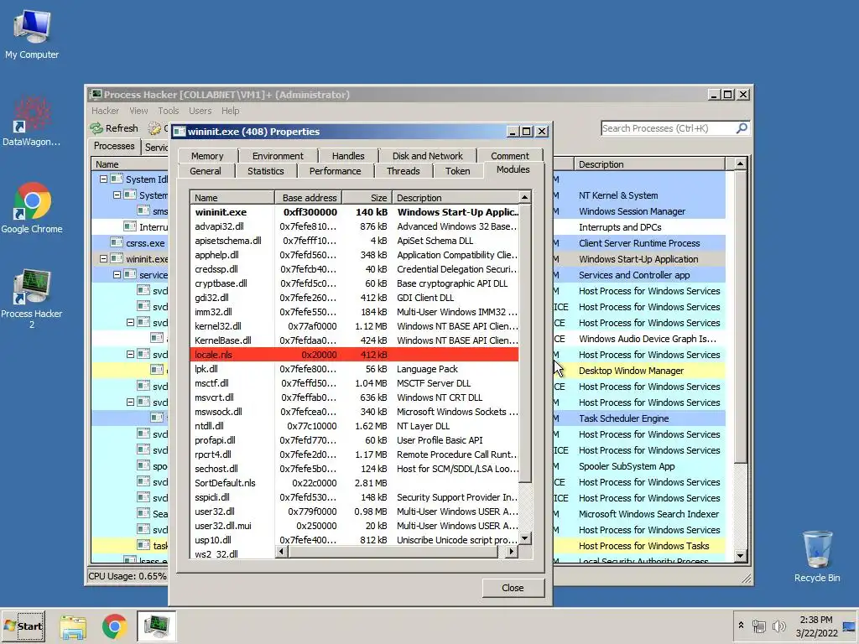The width and height of the screenshot is (859, 644).
Task: Collapse the wininit.exe tree node
Action: point(103,258)
